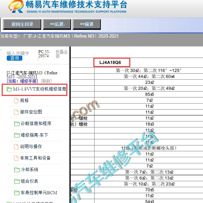Click the 说明与操作 document icon
This screenshot has height=203, width=203.
[x=16, y=147]
